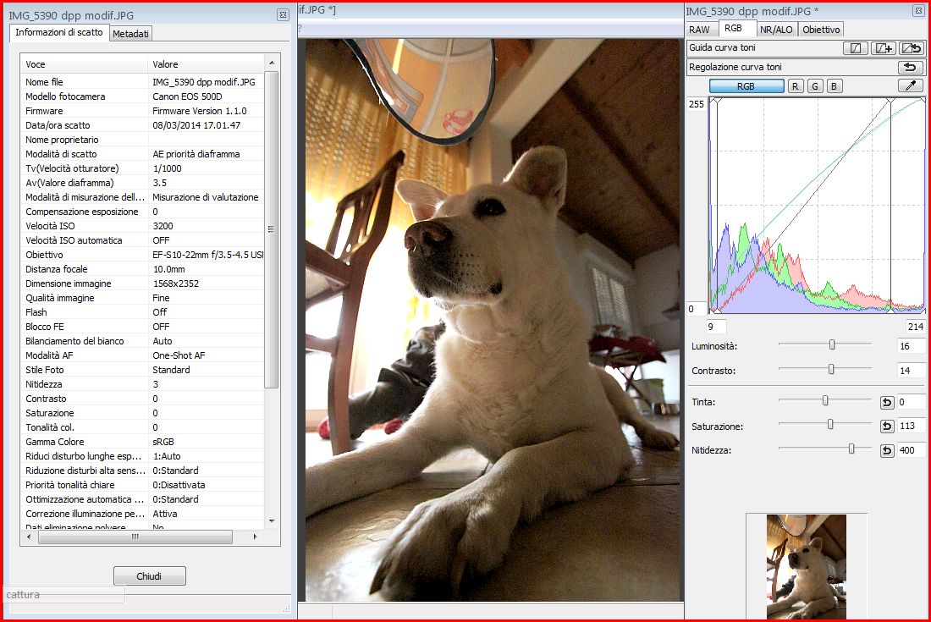Select the eyedropper tool in RGB panel
The height and width of the screenshot is (622, 931).
pos(911,86)
